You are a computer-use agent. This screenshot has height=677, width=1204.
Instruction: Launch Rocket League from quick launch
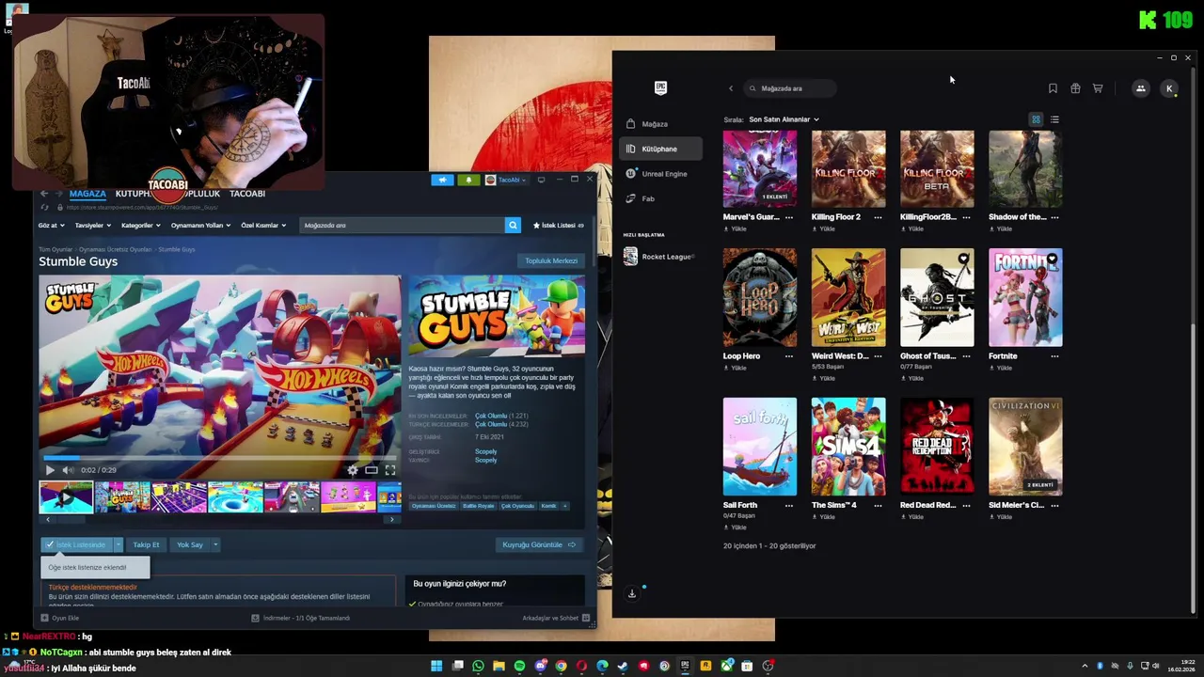tap(660, 257)
